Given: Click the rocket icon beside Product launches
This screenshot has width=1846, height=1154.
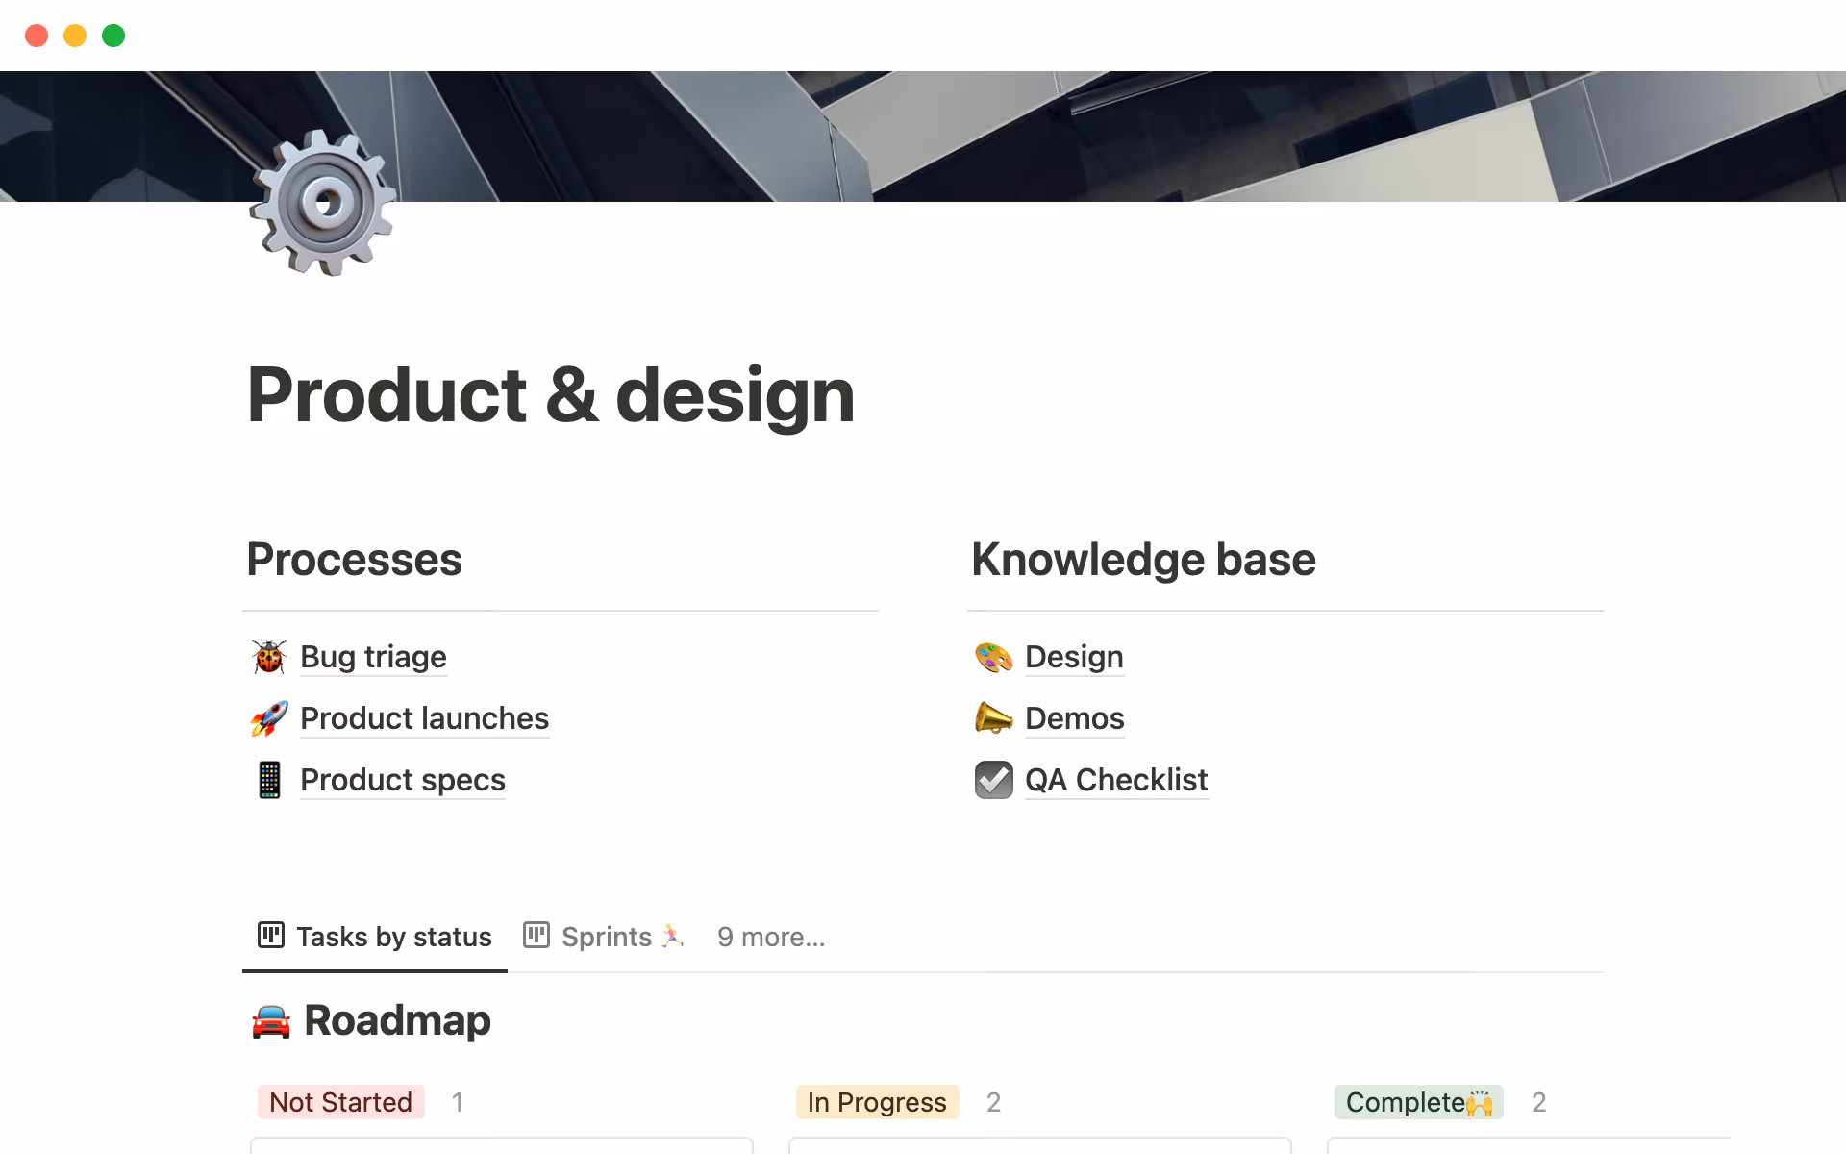Looking at the screenshot, I should (x=269, y=718).
